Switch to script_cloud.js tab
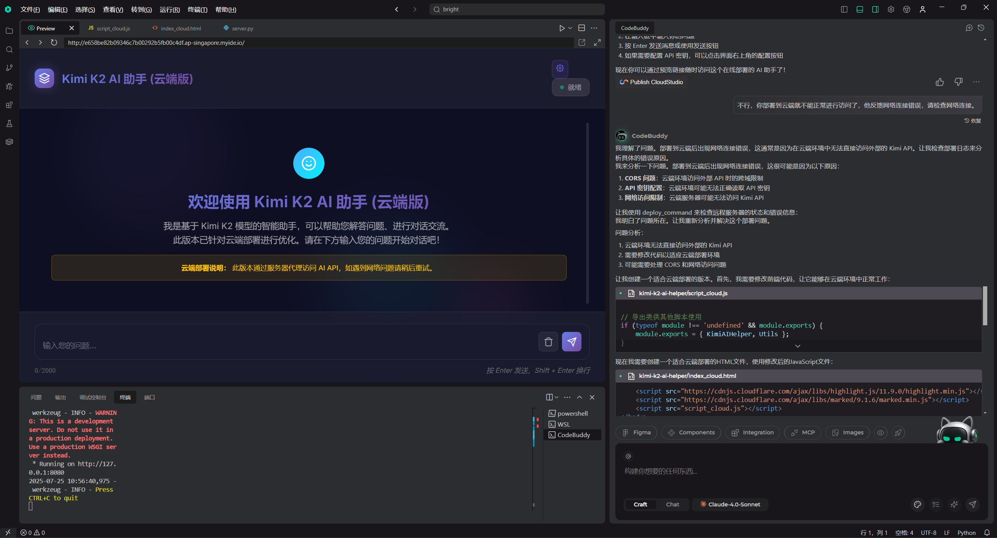997x538 pixels. [x=113, y=28]
